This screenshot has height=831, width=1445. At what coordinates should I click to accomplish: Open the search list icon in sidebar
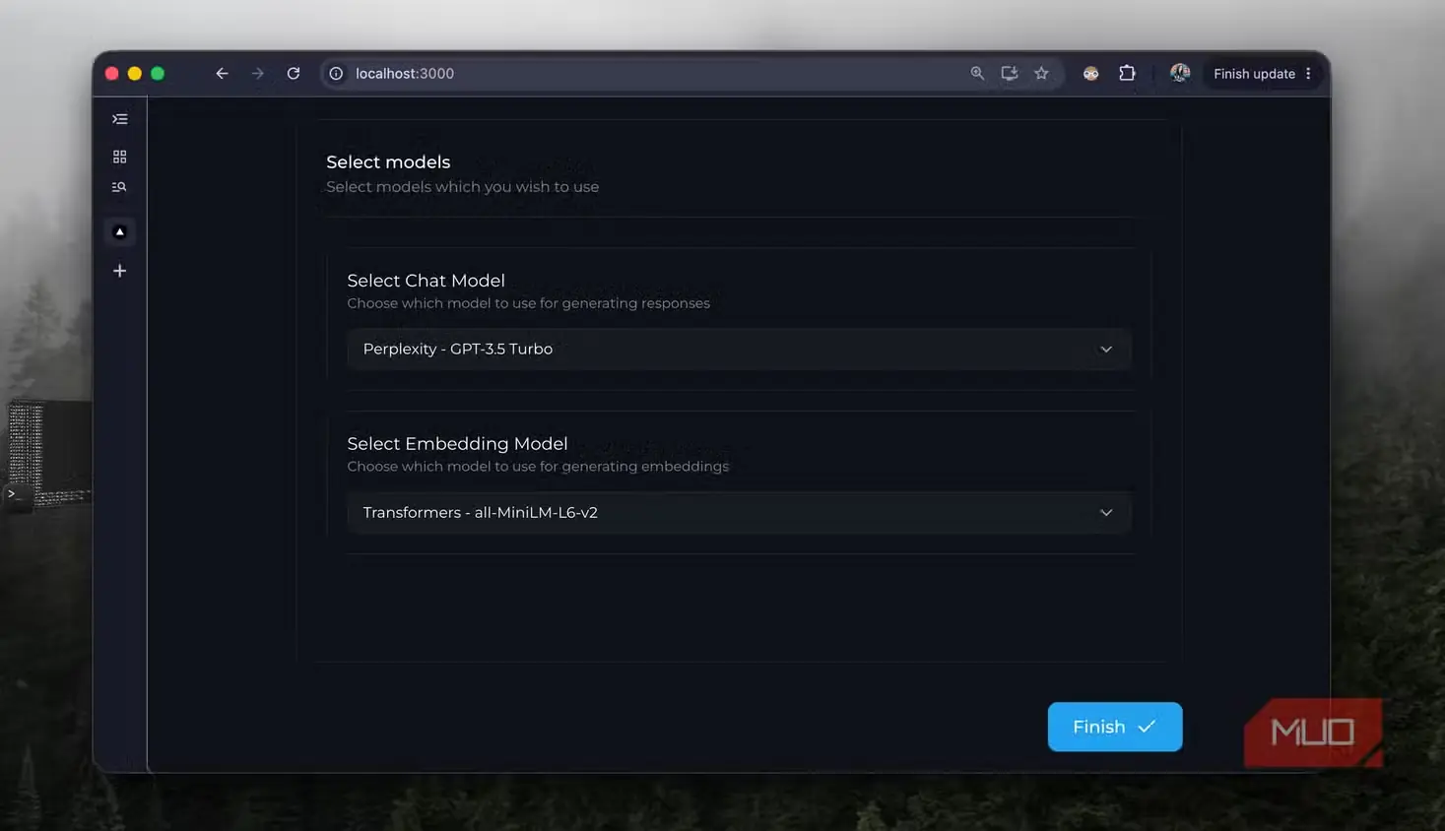tap(120, 187)
